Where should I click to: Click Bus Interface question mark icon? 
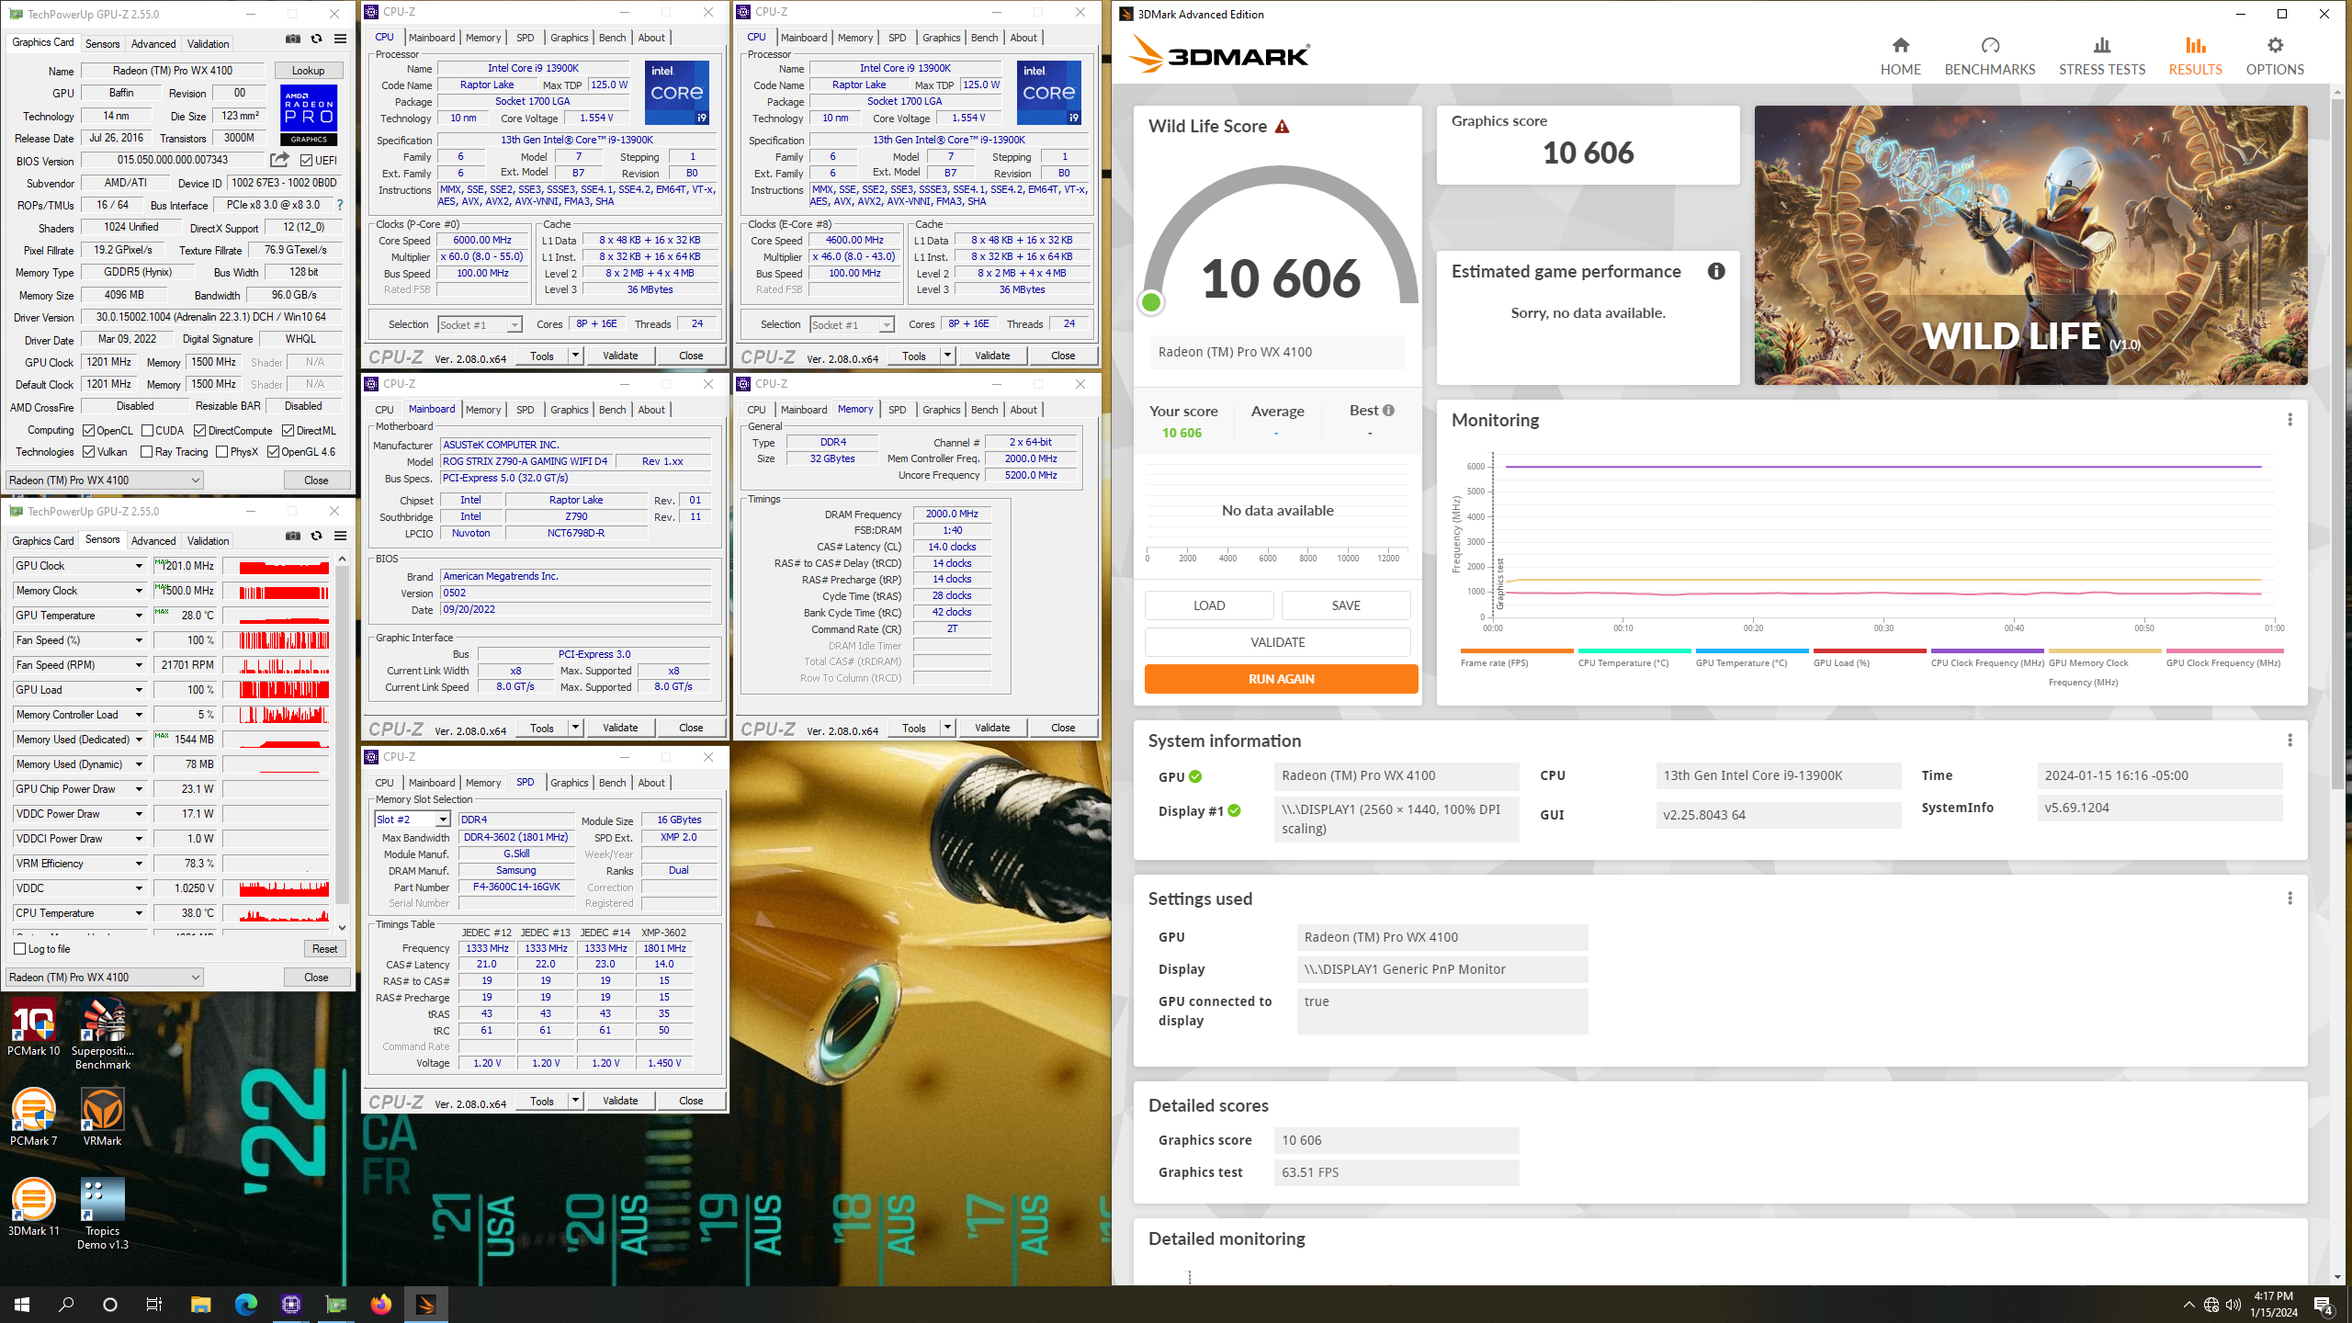(x=340, y=205)
